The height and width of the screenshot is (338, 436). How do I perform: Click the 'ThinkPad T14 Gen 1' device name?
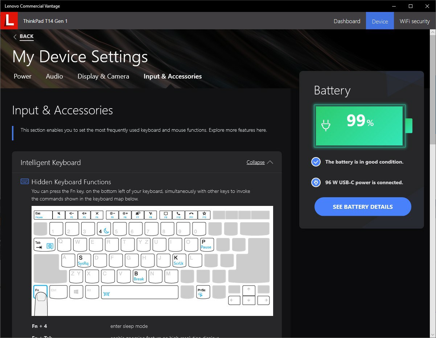coord(45,21)
